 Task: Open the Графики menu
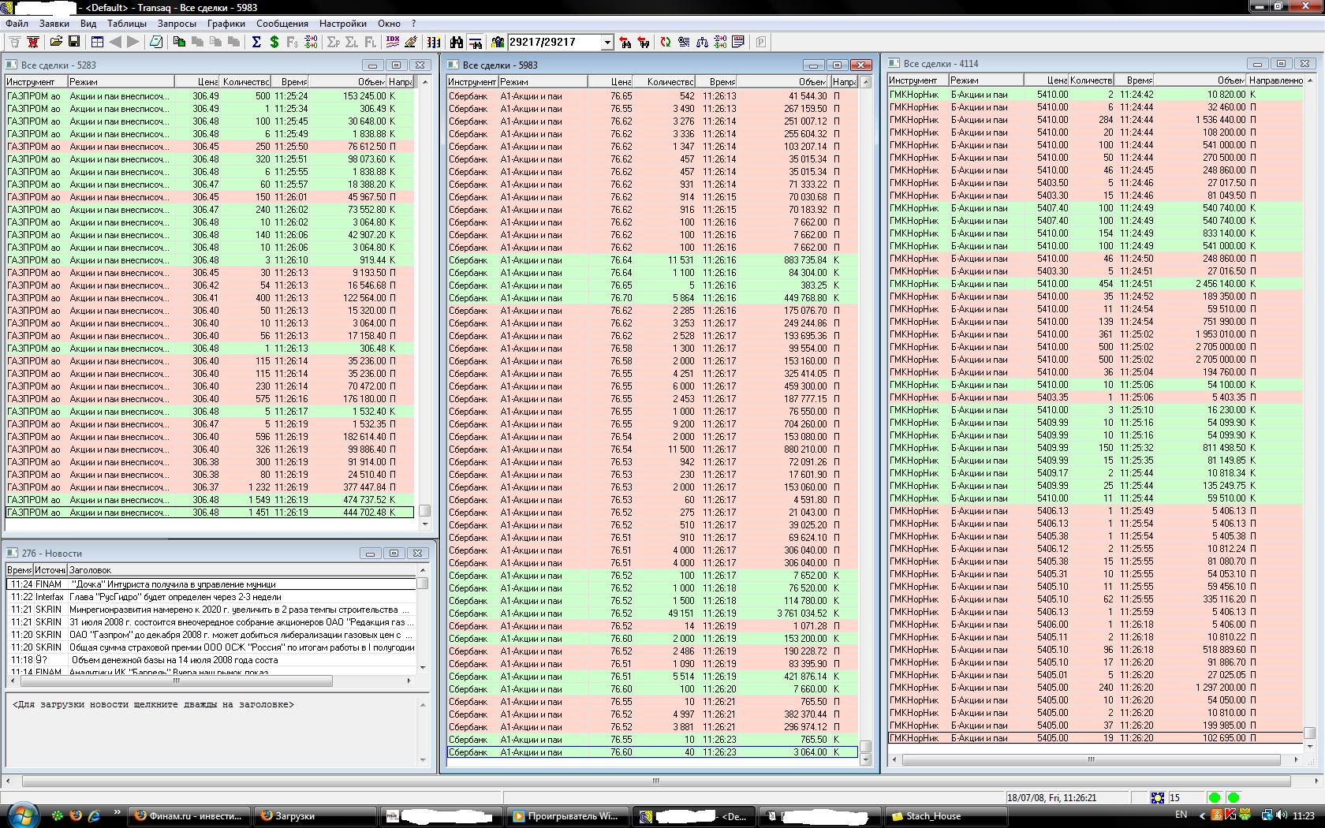tap(226, 24)
